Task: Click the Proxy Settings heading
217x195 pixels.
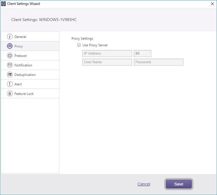Action: (x=82, y=39)
